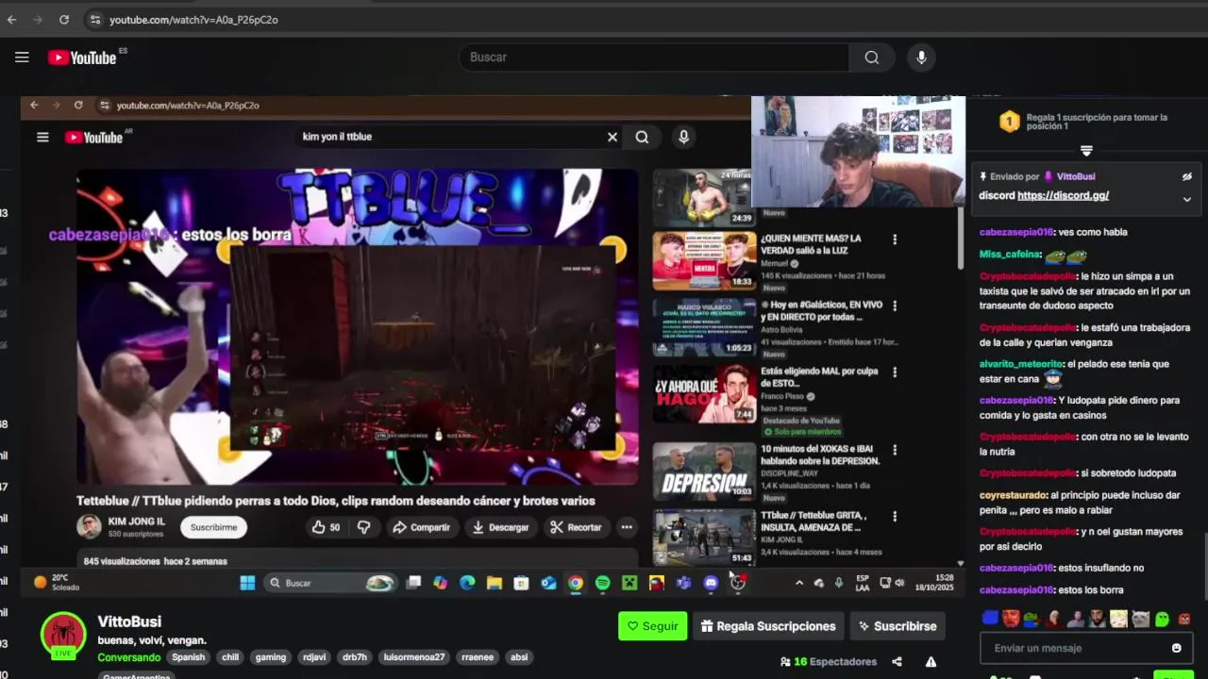Hide the pinned discord message
Image resolution: width=1208 pixels, height=679 pixels.
coord(1187,176)
